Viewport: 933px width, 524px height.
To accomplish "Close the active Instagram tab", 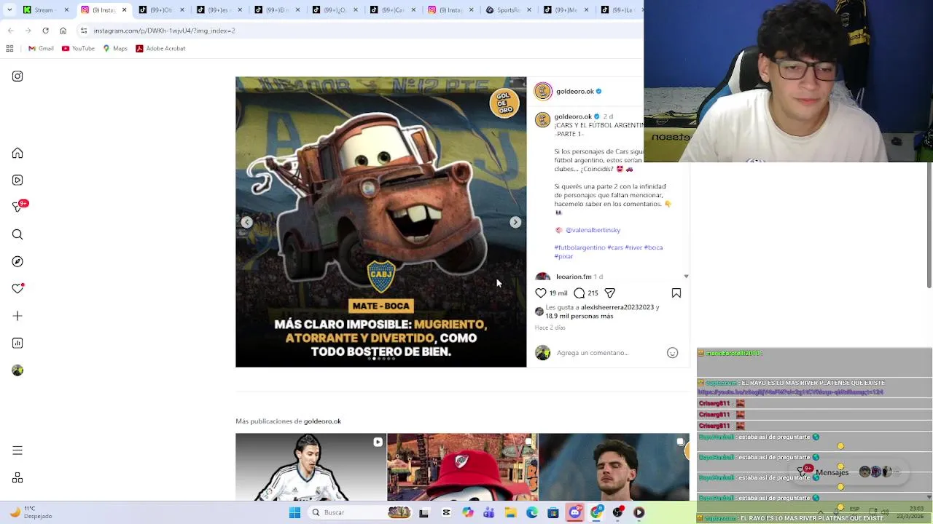I will [124, 10].
